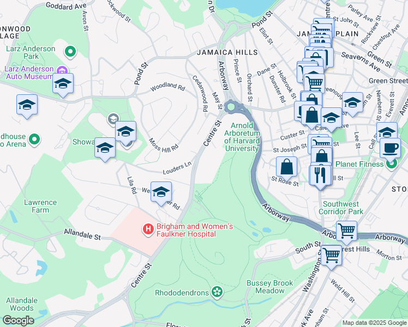Click the Larz Anderson Park green pin

pyautogui.click(x=70, y=52)
